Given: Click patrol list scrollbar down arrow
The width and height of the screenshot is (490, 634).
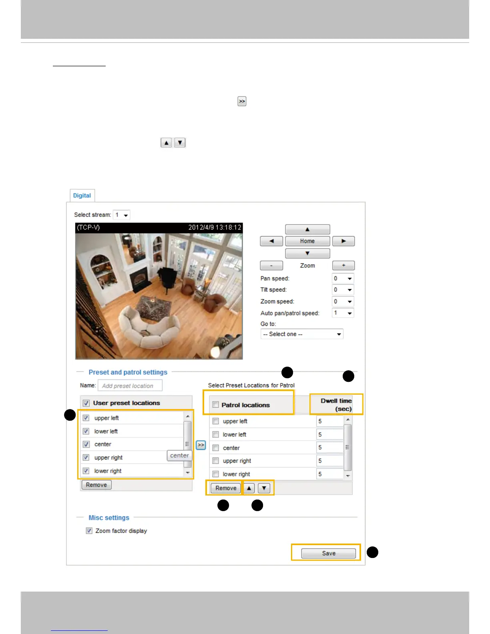Looking at the screenshot, I should coord(348,476).
